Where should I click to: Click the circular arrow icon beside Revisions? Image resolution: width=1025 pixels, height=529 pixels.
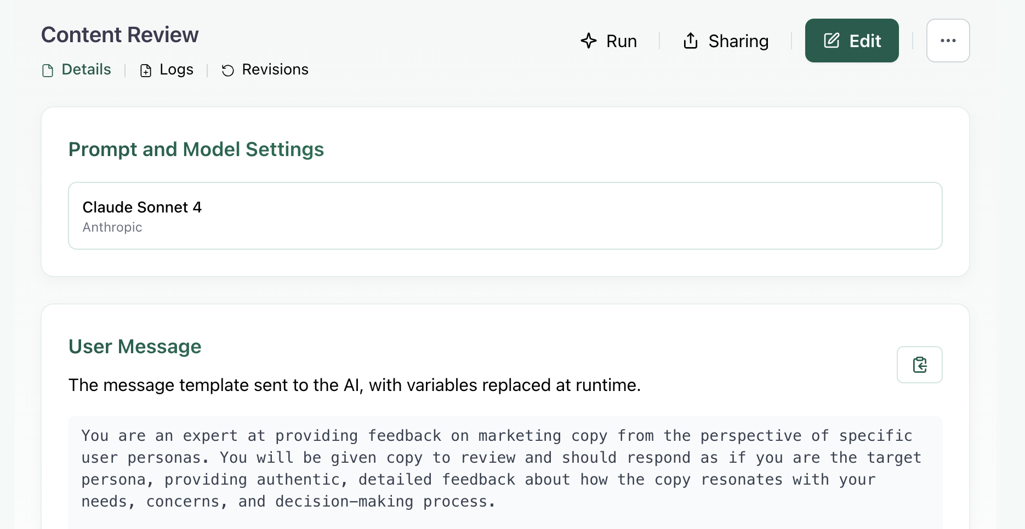pos(228,71)
